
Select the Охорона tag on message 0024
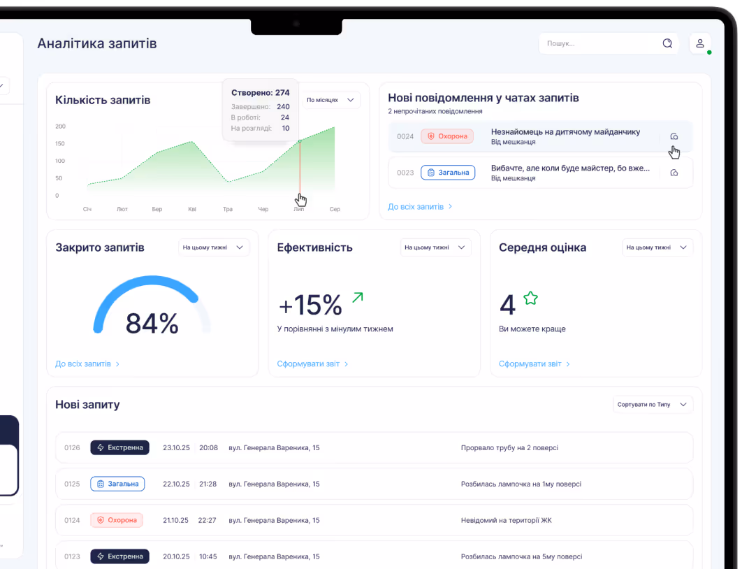coord(447,136)
